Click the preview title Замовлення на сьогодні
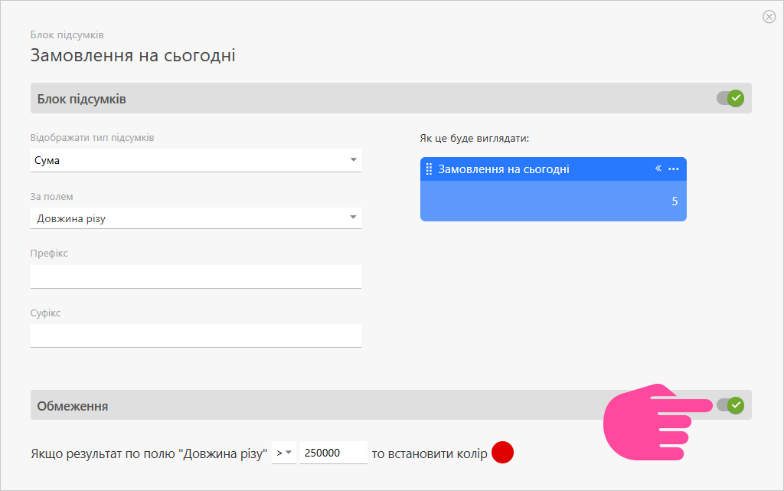The image size is (784, 491). [504, 169]
